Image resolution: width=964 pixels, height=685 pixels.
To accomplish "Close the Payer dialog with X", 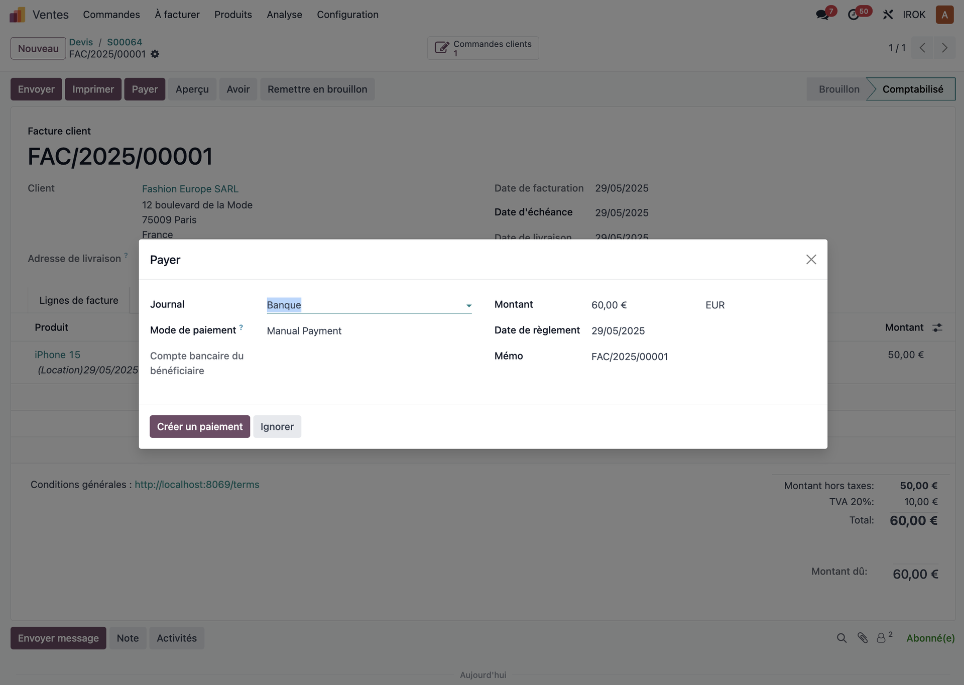I will pyautogui.click(x=811, y=260).
